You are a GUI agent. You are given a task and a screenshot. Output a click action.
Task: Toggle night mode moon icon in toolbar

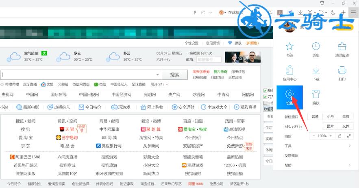[333, 12]
